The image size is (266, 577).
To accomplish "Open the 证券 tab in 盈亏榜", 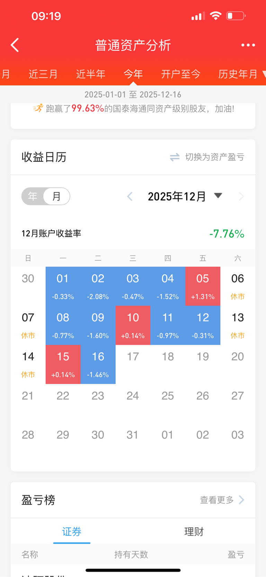I will coord(72,532).
